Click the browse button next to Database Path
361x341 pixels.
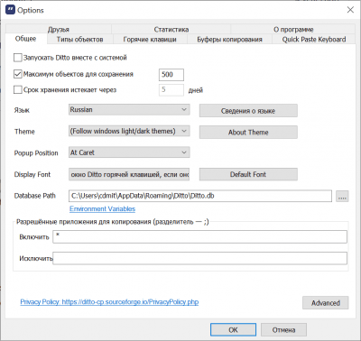342,196
